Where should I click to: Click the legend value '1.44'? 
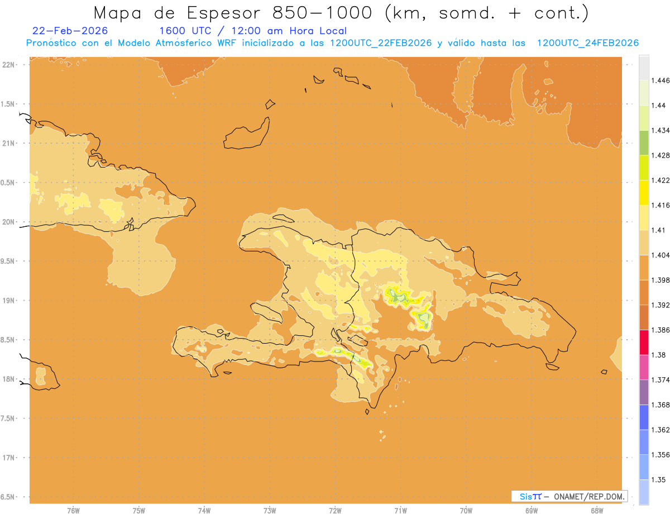659,106
